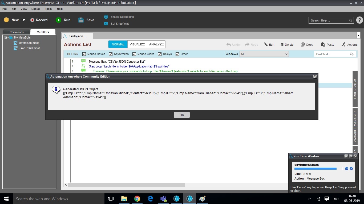
Task: Edit the selected action
Action: pyautogui.click(x=269, y=45)
